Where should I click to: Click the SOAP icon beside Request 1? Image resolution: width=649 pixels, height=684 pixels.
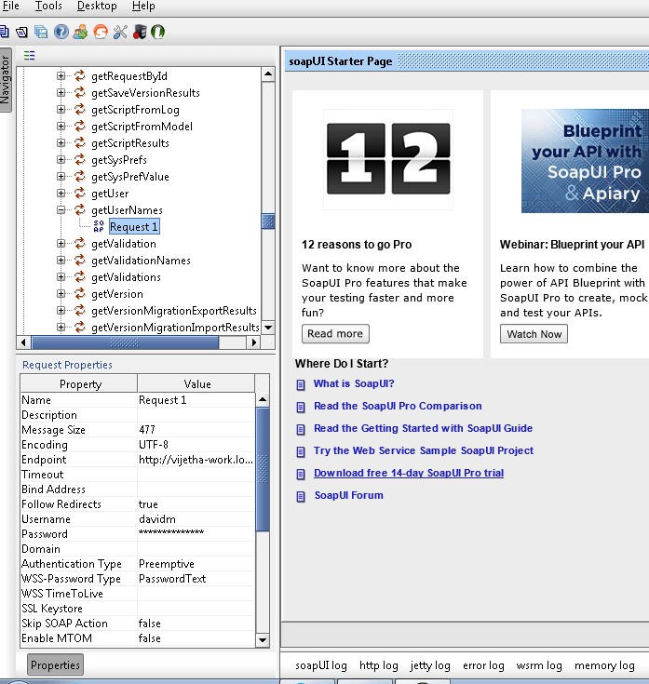point(99,226)
